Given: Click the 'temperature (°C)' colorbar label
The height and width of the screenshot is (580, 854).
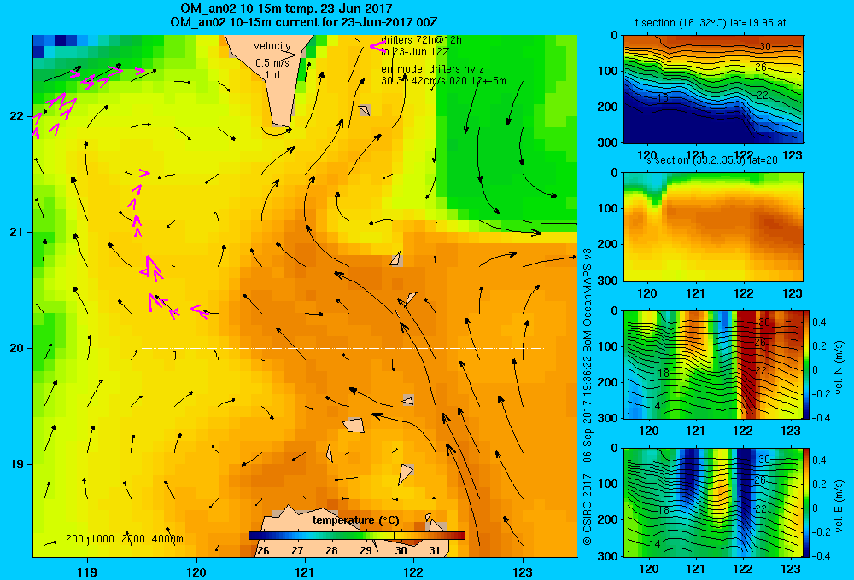Looking at the screenshot, I should (x=355, y=520).
